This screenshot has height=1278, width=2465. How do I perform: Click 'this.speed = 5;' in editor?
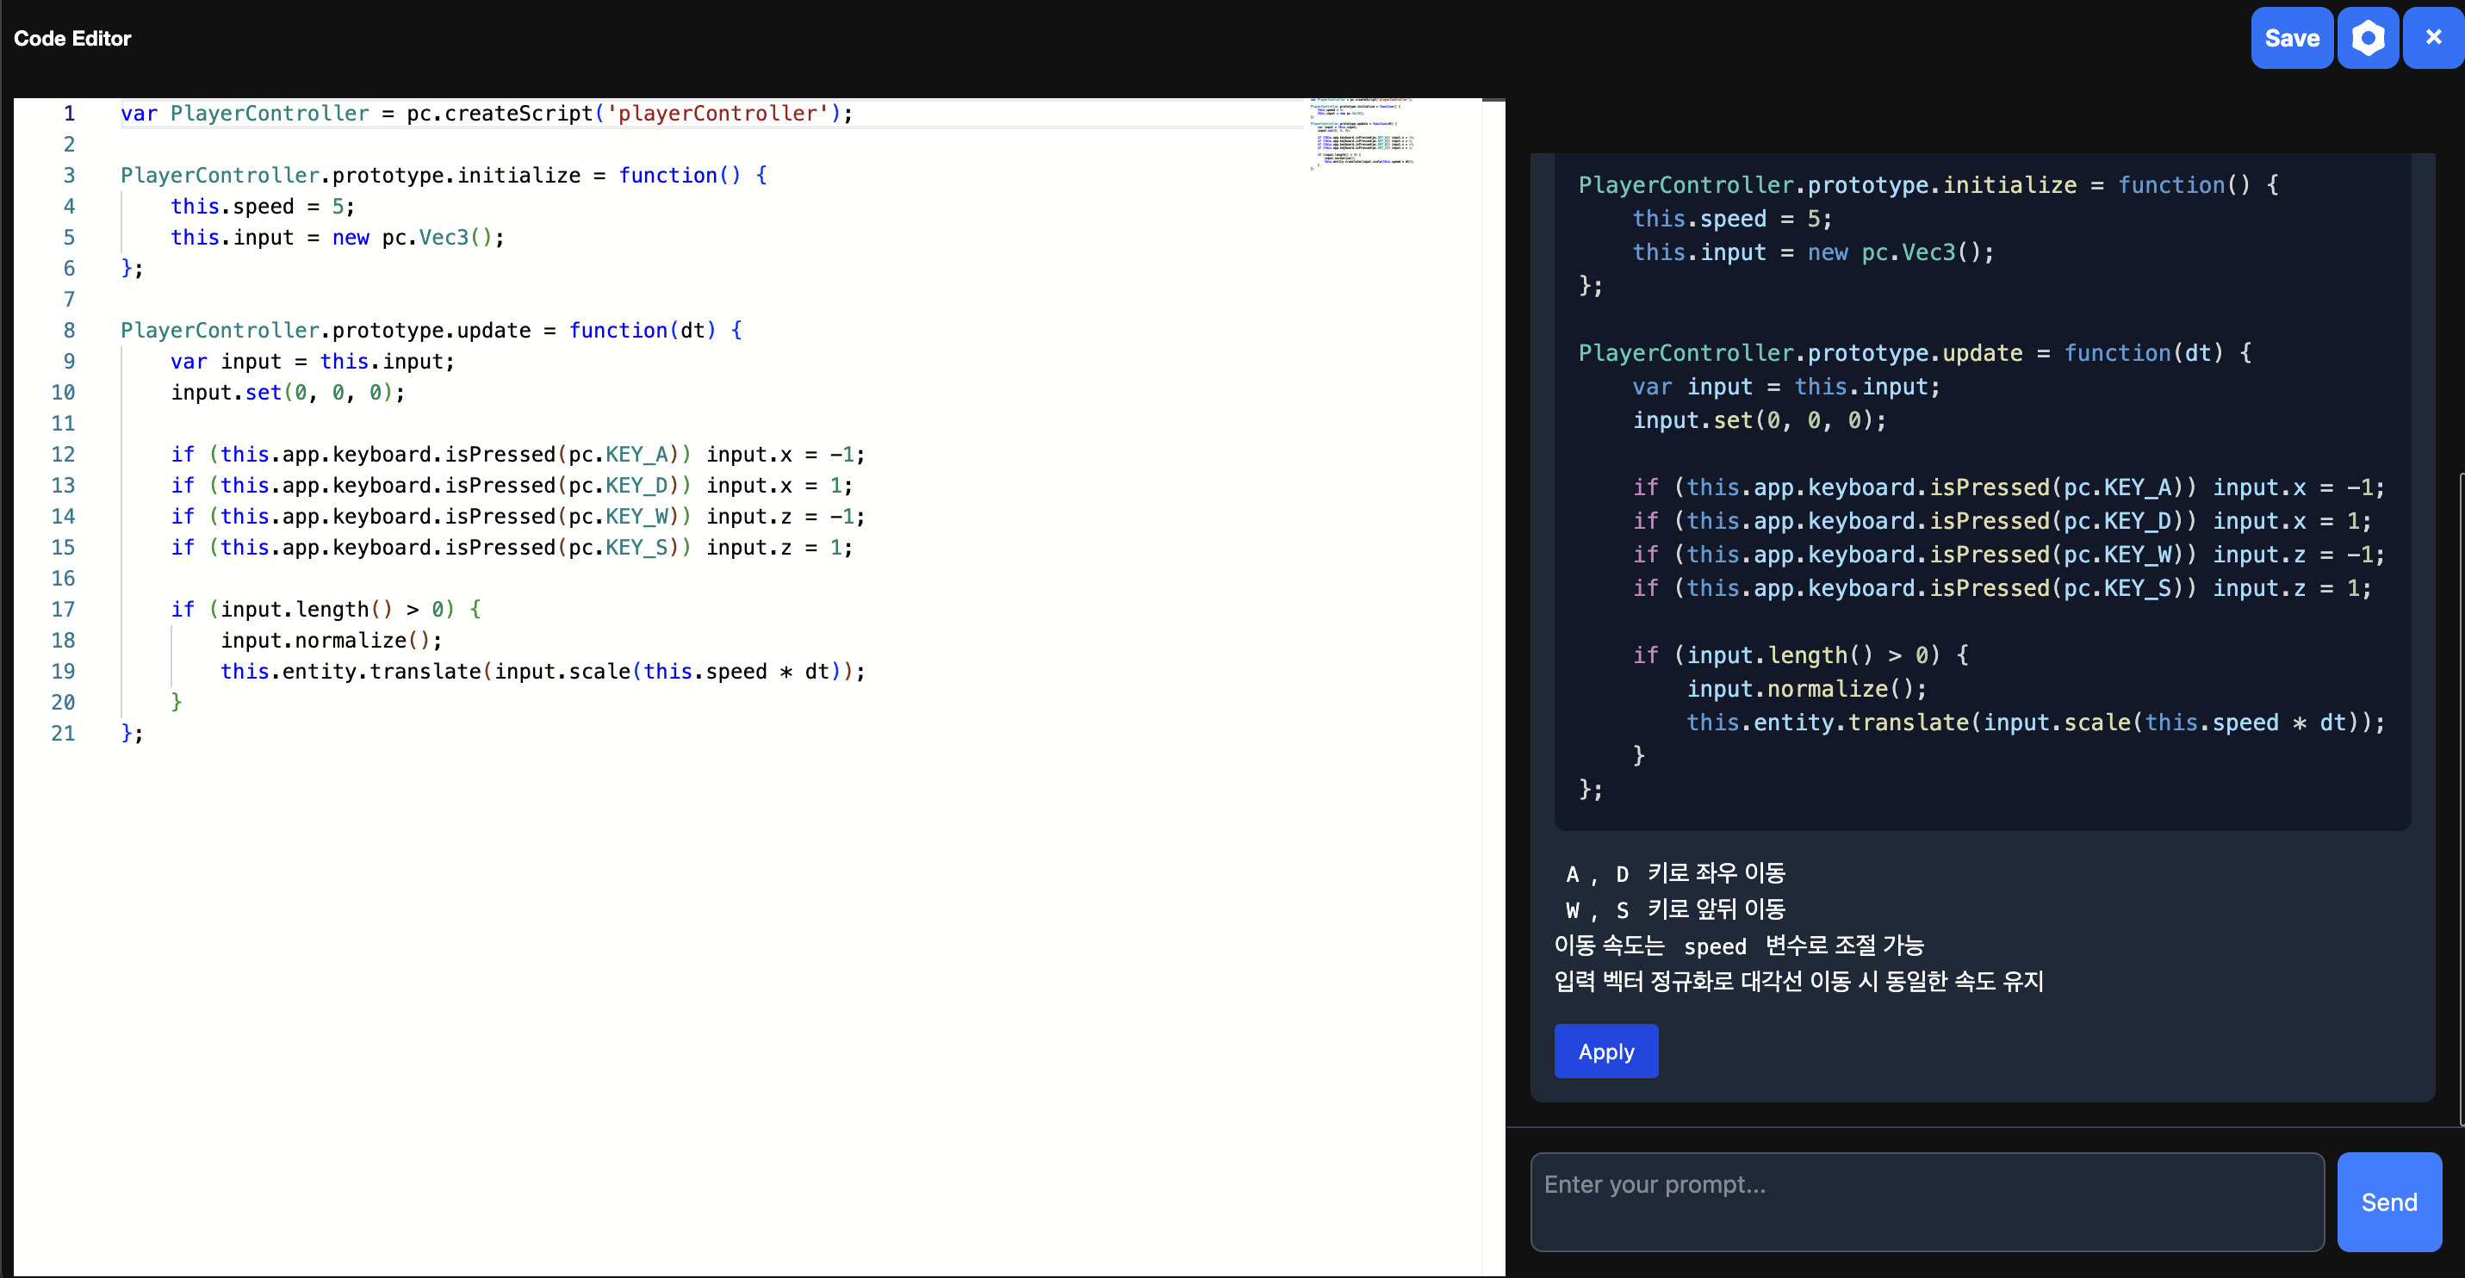[262, 207]
